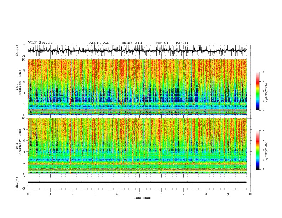Click the ch.1 color bar log(PSD) label
Screen dimensions: 282x218
pos(267,93)
